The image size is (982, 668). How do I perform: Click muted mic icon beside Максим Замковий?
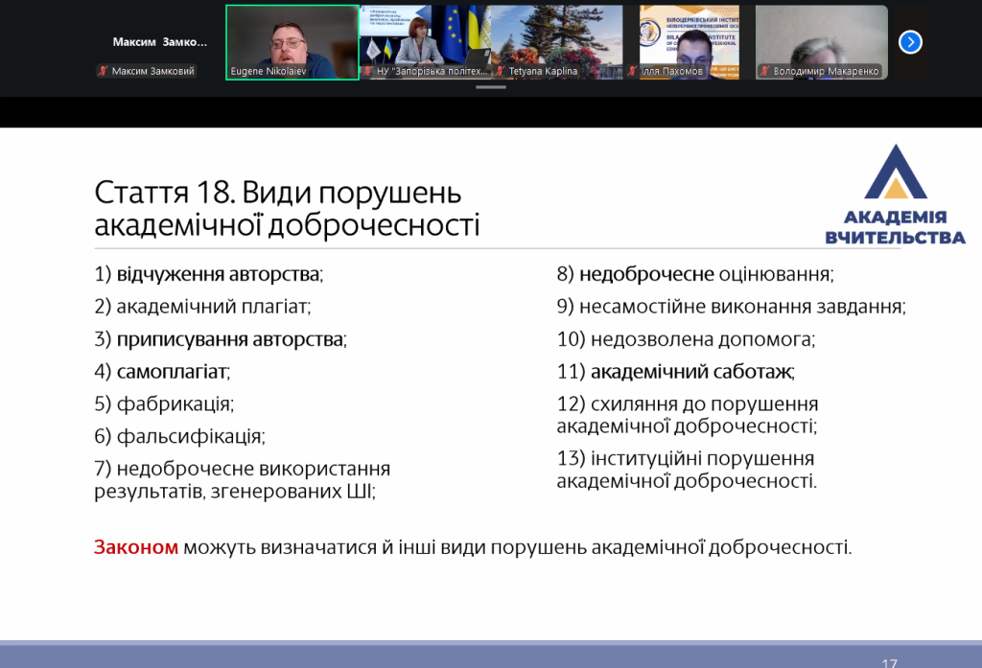click(x=102, y=71)
